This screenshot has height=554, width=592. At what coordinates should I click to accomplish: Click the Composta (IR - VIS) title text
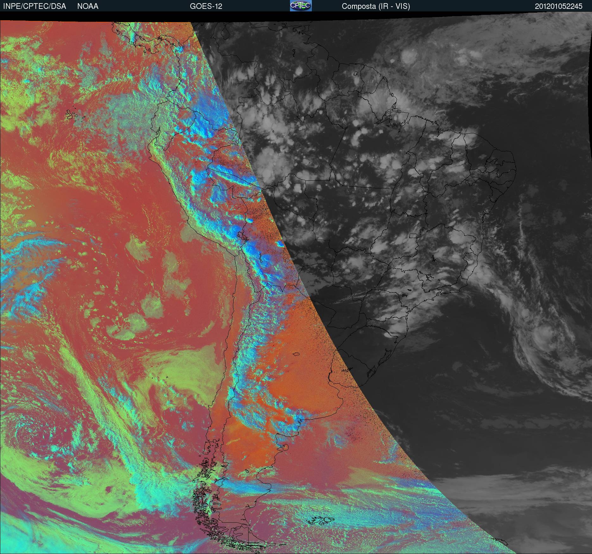376,7
